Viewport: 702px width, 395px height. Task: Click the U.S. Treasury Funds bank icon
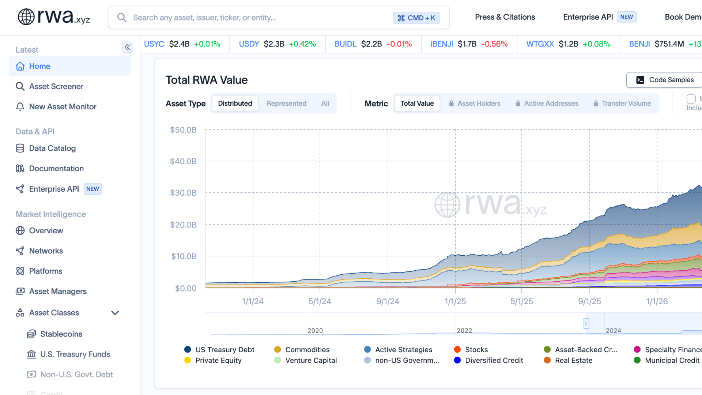[x=31, y=354]
